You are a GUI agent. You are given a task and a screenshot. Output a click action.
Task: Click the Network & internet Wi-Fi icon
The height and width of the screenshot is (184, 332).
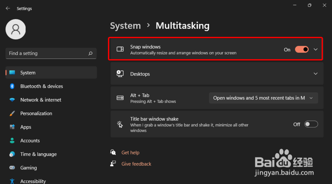coord(12,100)
